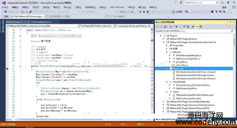
Task: Restart the debug session icon
Action: coord(148,12)
